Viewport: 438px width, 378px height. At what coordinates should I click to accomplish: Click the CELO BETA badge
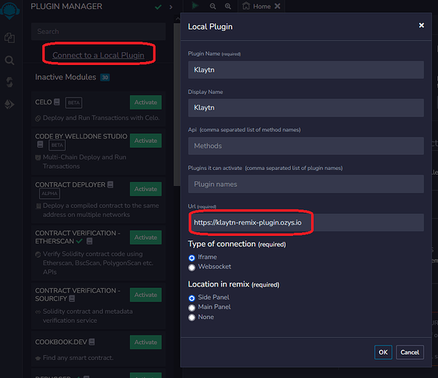coord(74,103)
